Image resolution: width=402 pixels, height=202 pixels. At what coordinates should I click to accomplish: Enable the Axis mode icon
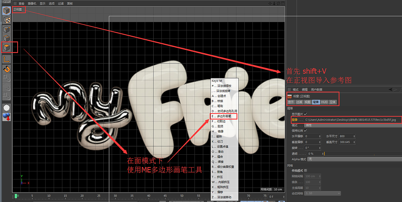(6, 59)
